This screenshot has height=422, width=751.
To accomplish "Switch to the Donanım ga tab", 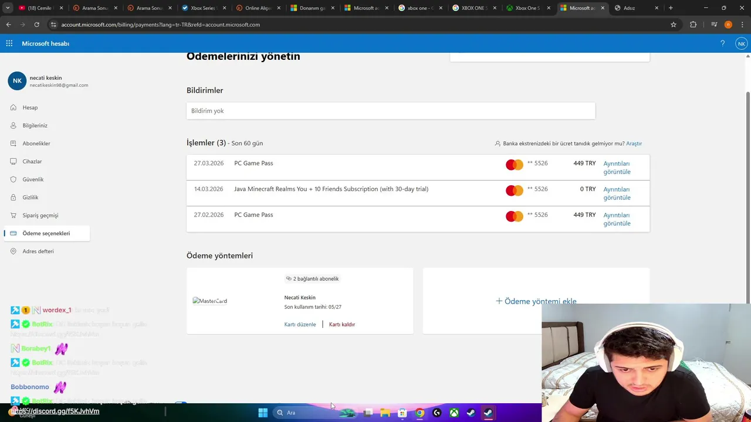I will tap(312, 8).
